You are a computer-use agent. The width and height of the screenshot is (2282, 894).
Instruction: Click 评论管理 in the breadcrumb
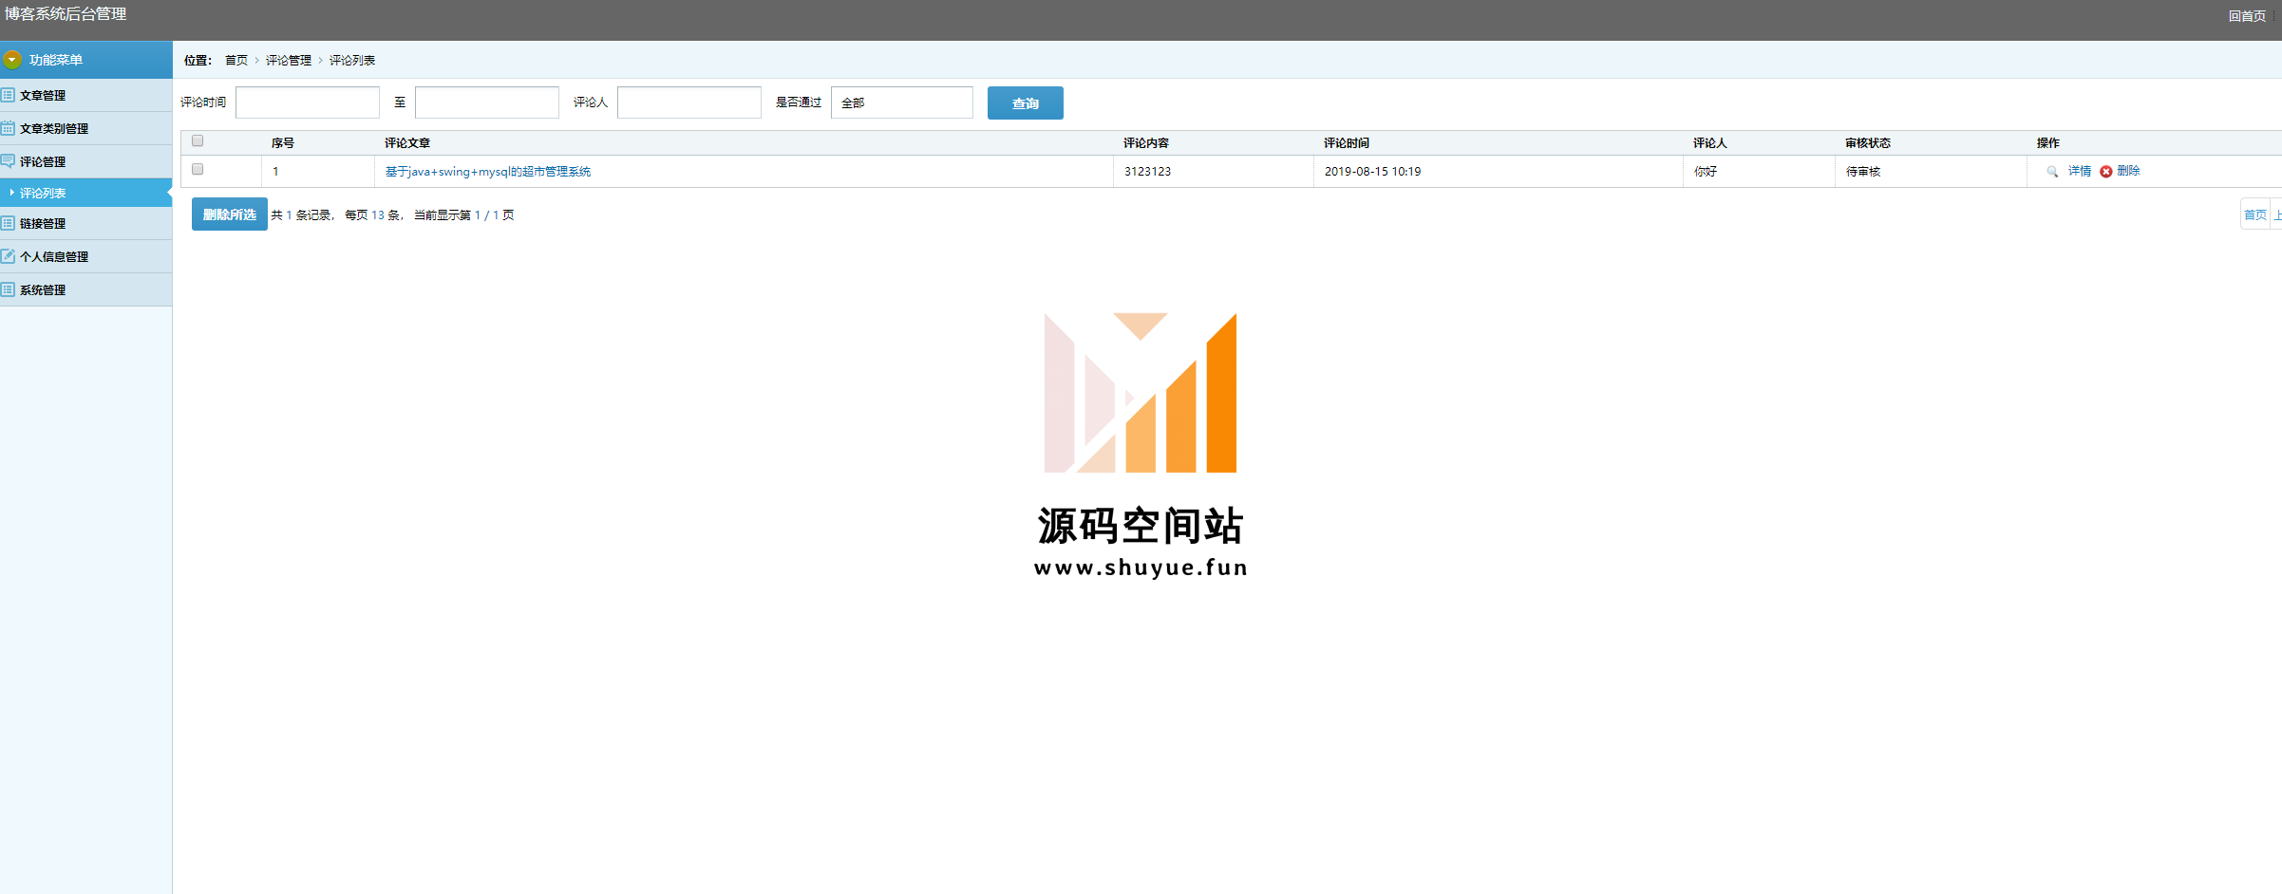(x=289, y=61)
